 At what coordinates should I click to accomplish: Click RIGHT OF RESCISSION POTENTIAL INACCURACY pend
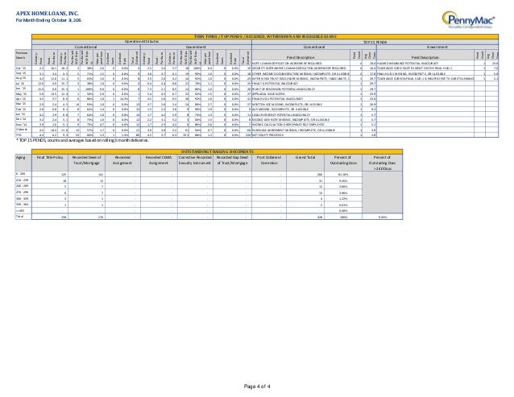click(x=284, y=89)
